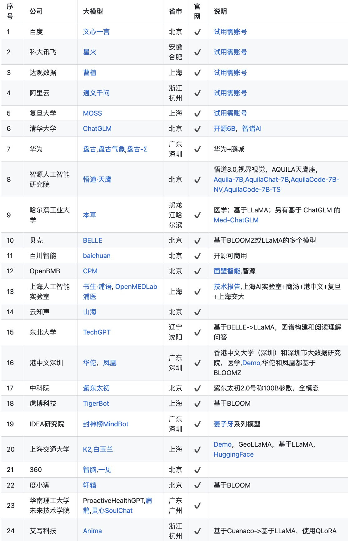Image resolution: width=348 pixels, height=541 pixels.
Task: Open the 白玉兰 model link
Action: (x=103, y=449)
